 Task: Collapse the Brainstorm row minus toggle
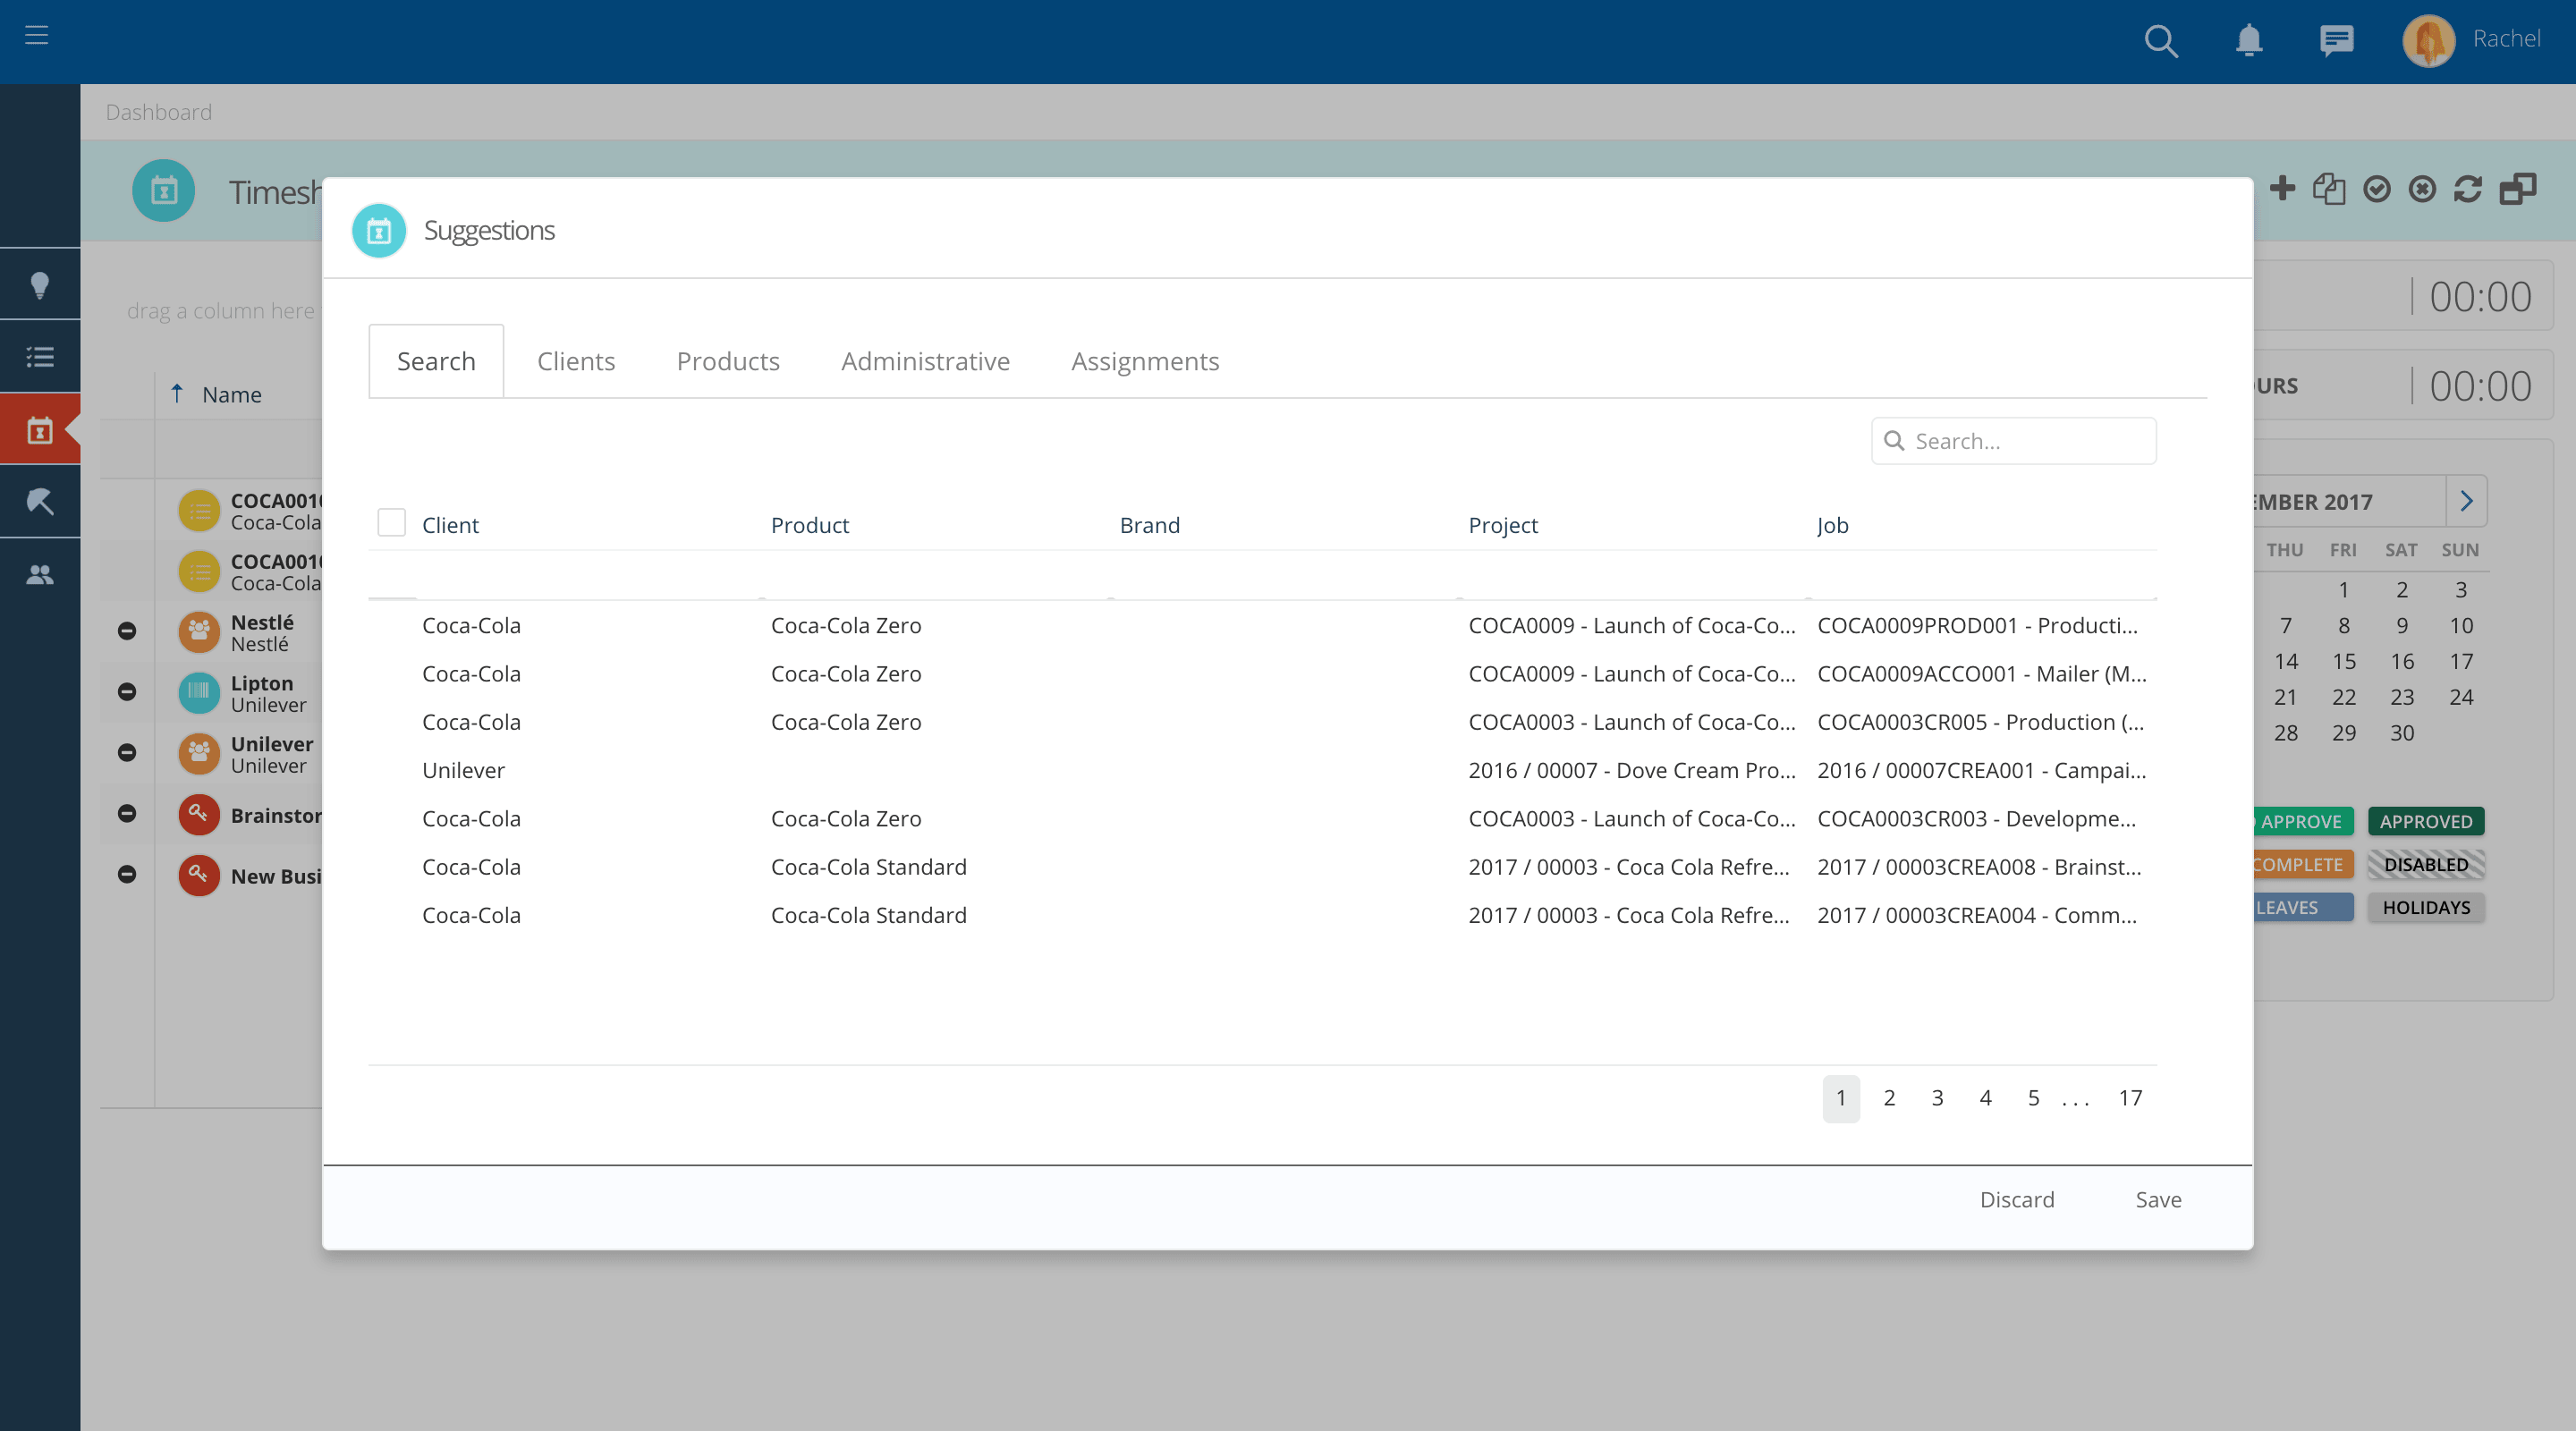pos(127,814)
